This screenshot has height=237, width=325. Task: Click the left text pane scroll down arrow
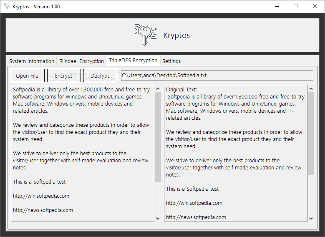(x=158, y=218)
